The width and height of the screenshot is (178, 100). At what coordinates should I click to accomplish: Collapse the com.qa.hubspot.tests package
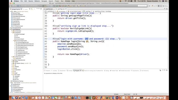point(14,41)
